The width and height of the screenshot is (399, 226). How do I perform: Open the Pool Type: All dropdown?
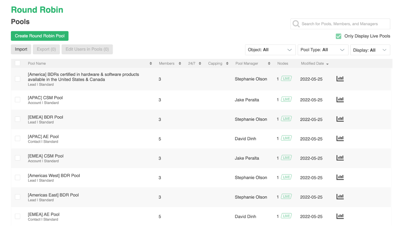pos(323,50)
